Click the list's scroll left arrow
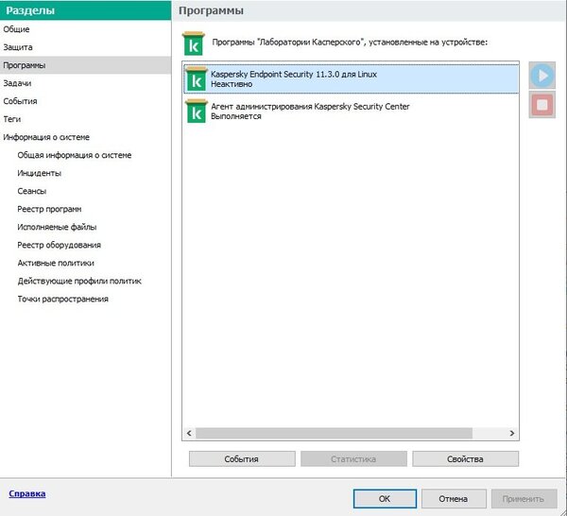Screen dimensions: 567x516 189,433
